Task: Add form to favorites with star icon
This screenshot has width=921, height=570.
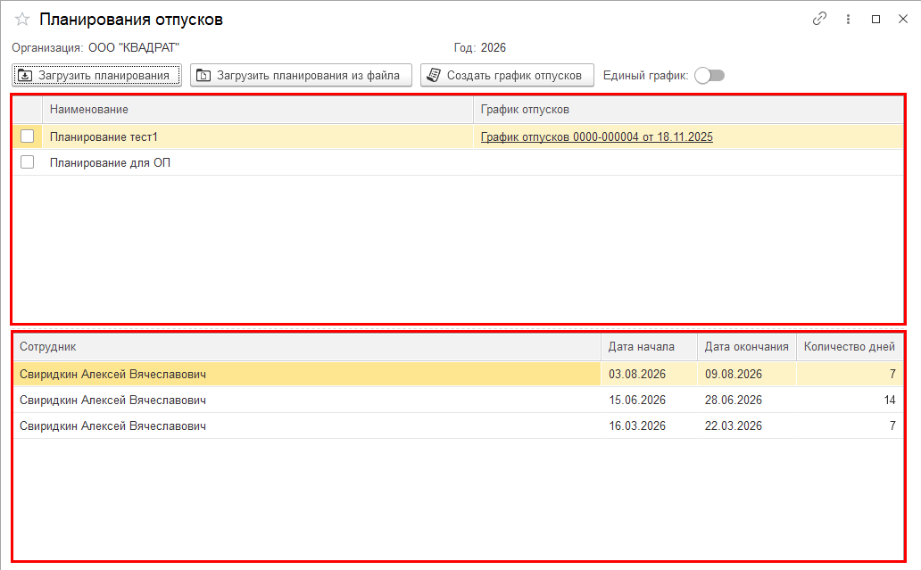Action: point(22,20)
